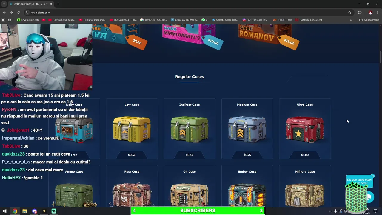The height and width of the screenshot is (215, 382).
Task: Open the C4 Case box
Action: [190, 195]
